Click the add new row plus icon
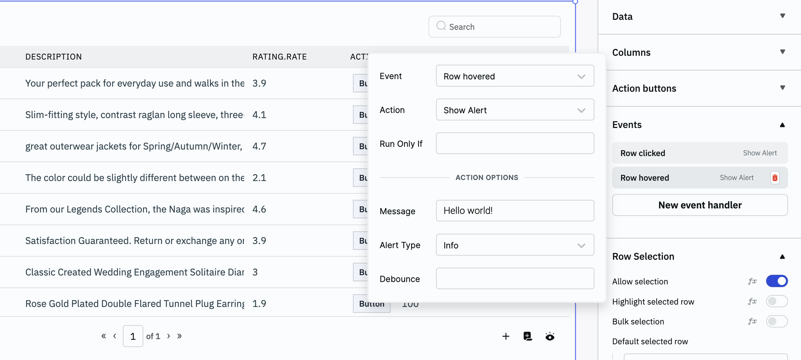The image size is (801, 360). click(505, 336)
